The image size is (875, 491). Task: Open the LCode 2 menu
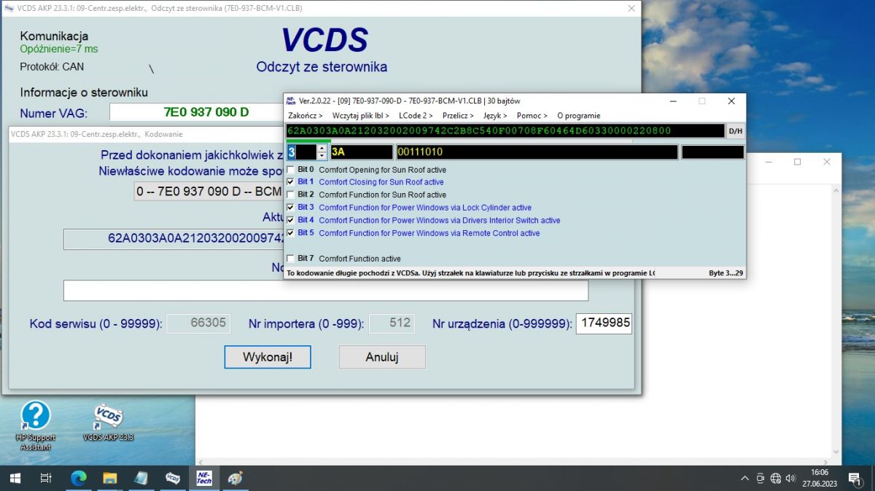[x=416, y=115]
